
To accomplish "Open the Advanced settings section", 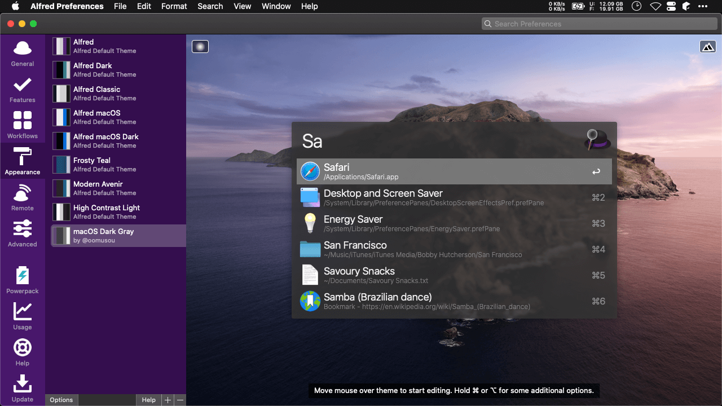I will (x=23, y=234).
